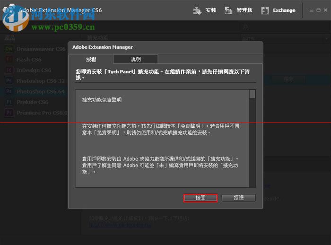Click the 拒絕 (Decline) button
This screenshot has width=331, height=245.
point(239,198)
